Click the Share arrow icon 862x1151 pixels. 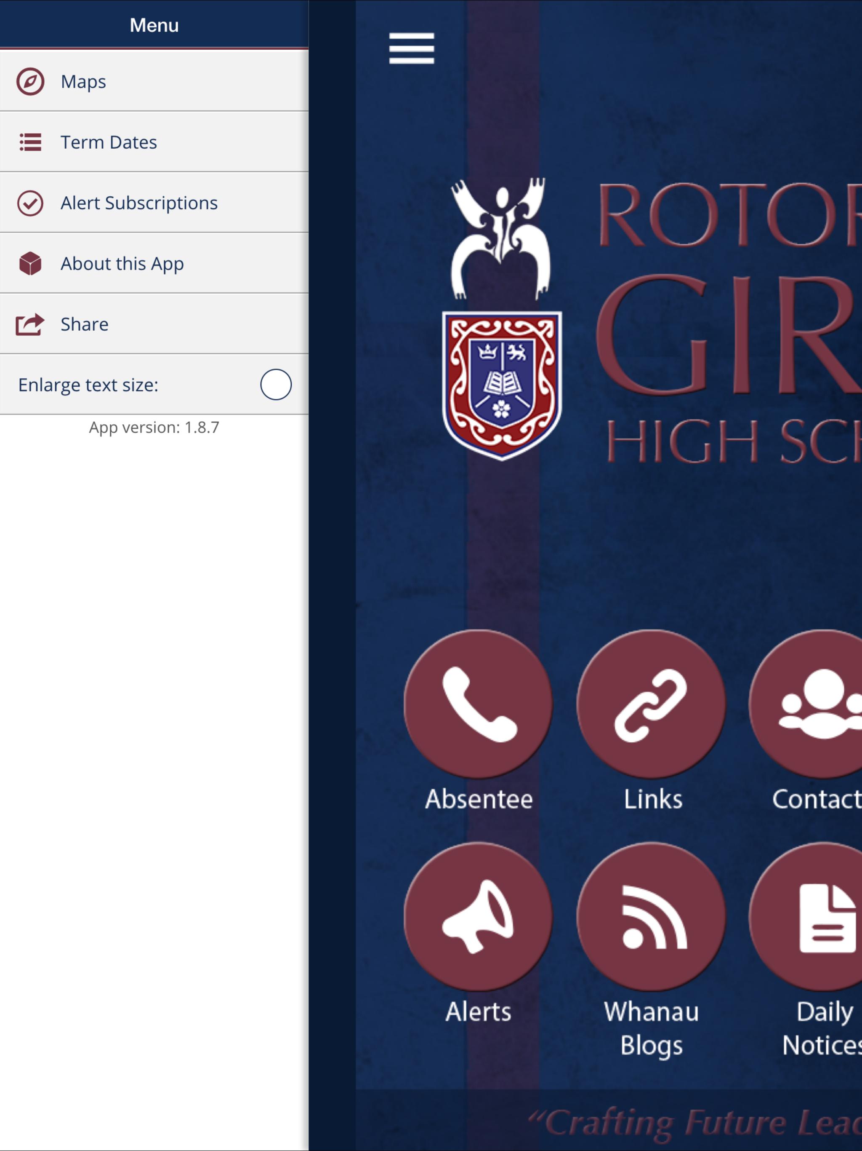click(30, 324)
